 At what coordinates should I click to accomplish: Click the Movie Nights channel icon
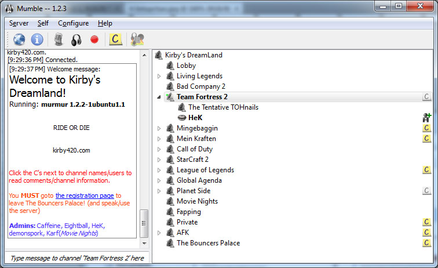tap(170, 201)
